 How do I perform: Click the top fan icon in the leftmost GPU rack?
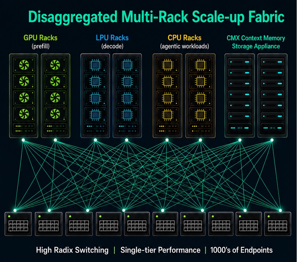(x=24, y=65)
